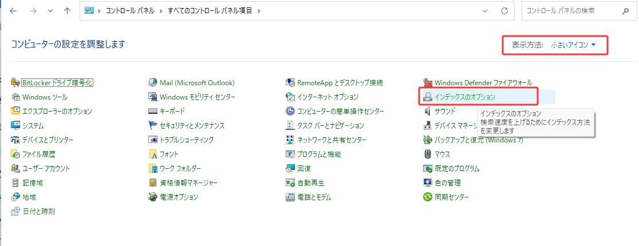Click the control panel icon in address bar

click(89, 11)
